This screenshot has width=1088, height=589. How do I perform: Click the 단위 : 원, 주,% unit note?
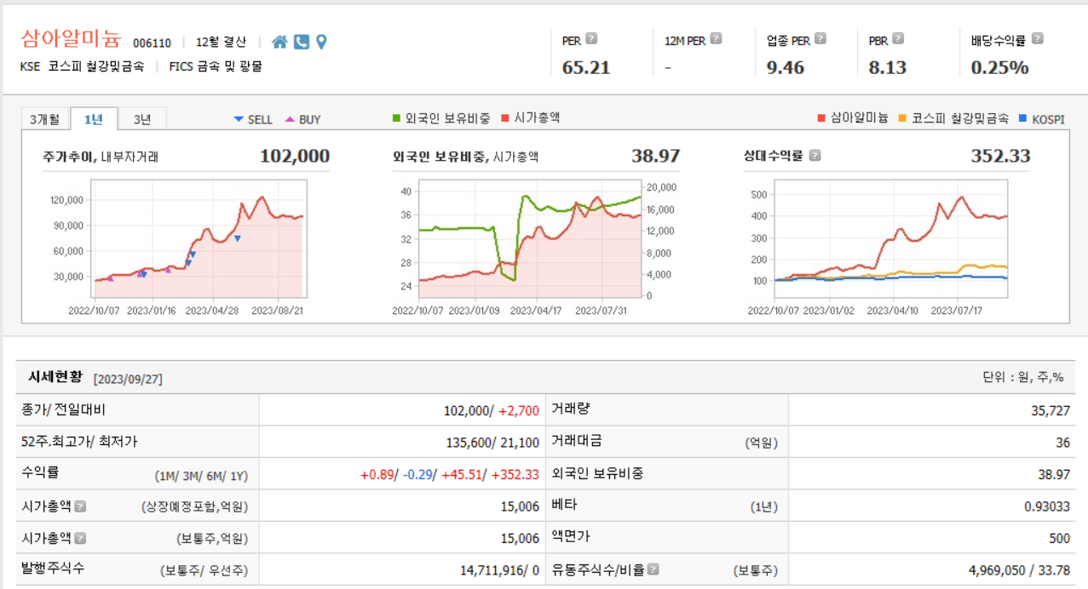click(x=1023, y=377)
